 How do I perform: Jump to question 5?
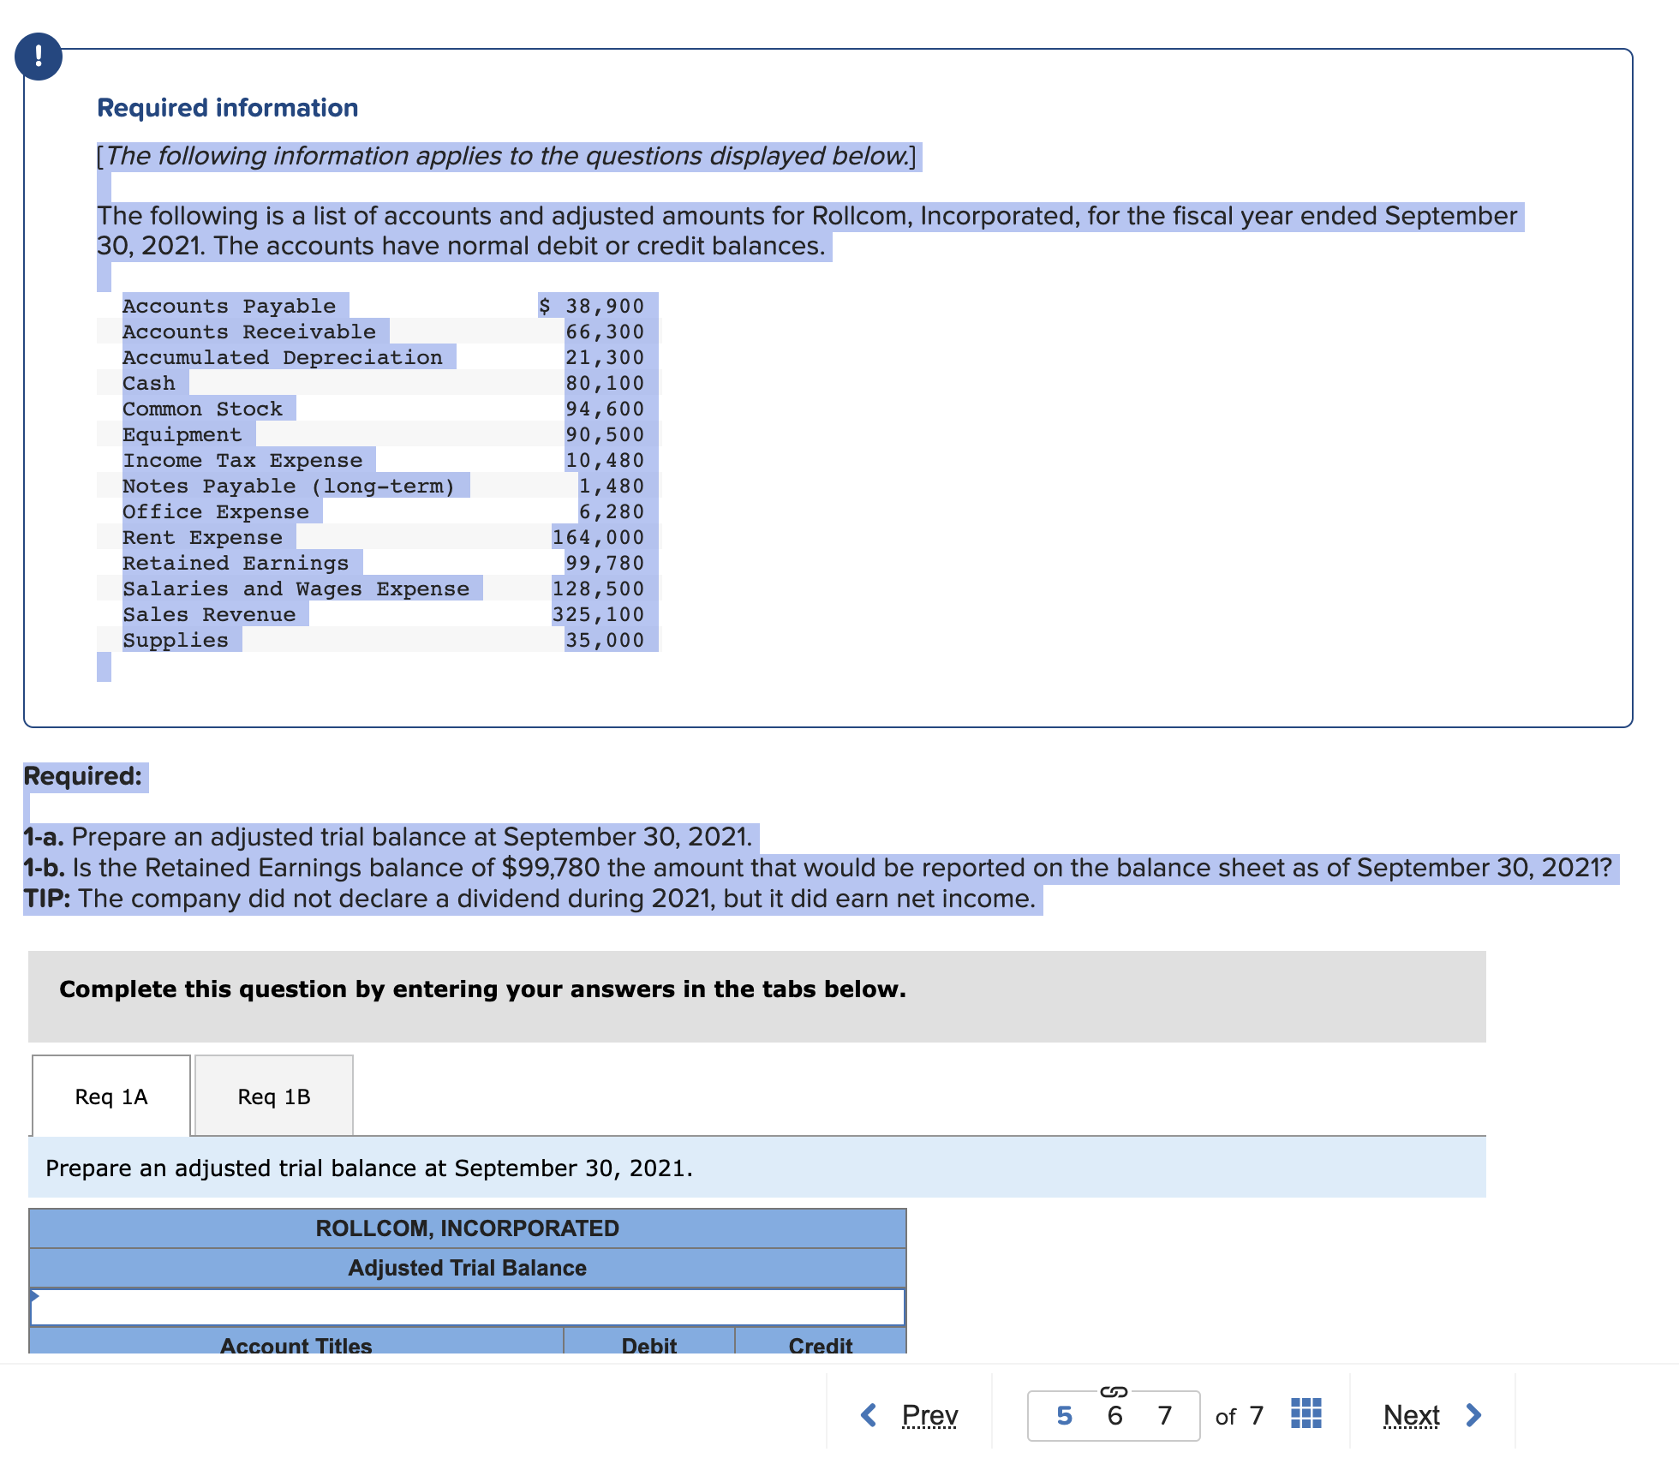click(1064, 1415)
